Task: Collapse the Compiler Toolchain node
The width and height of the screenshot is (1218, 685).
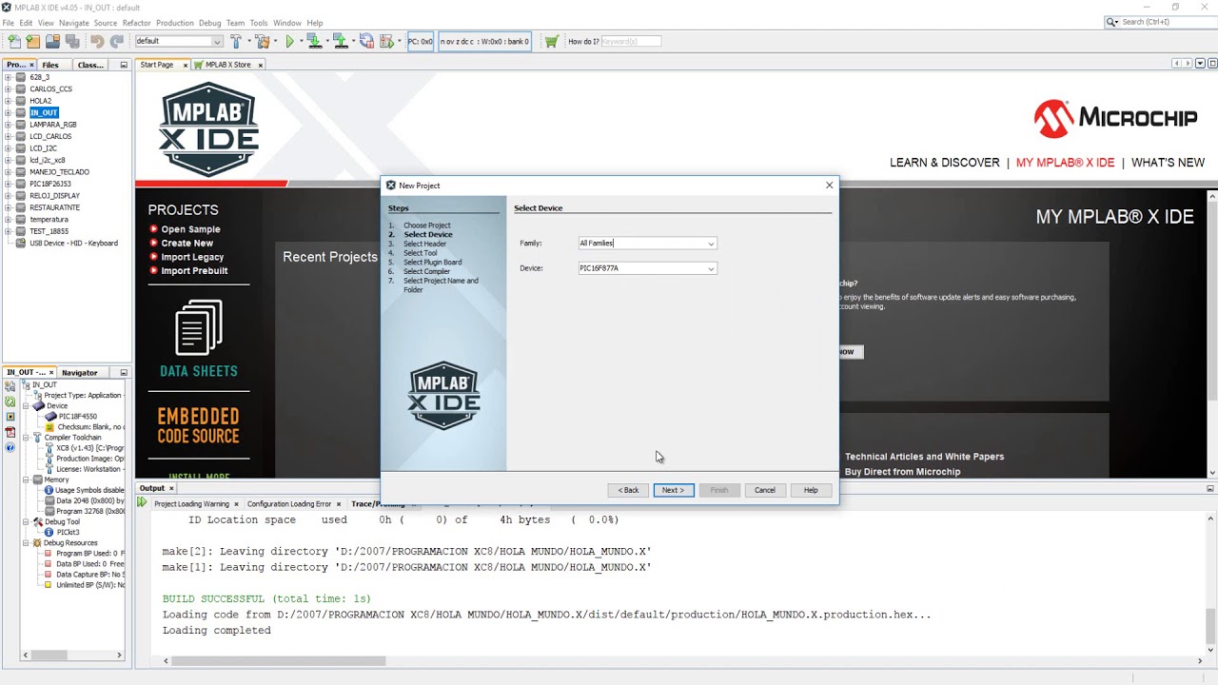Action: pos(27,438)
